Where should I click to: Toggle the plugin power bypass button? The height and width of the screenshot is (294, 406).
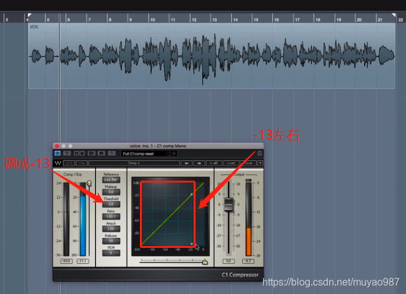pos(57,153)
